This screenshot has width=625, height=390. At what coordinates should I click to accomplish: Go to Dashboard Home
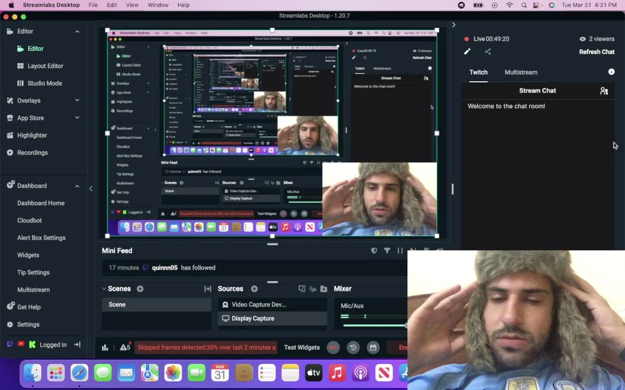(41, 203)
